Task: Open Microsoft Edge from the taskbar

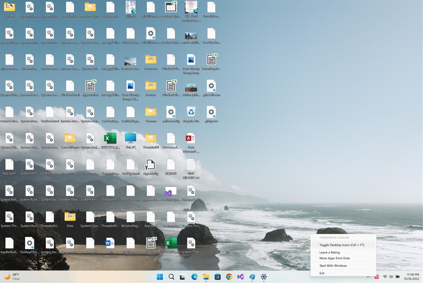Action: pos(194,277)
